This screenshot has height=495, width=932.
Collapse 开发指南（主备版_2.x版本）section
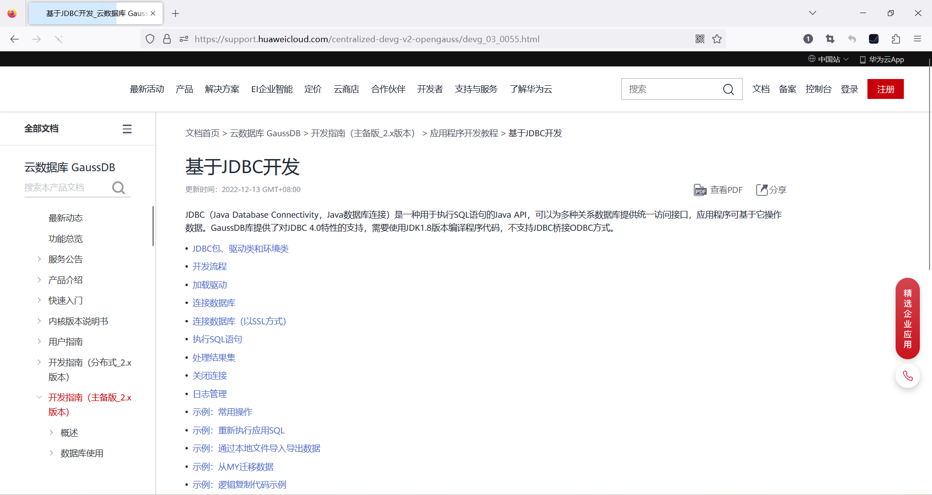pos(39,397)
